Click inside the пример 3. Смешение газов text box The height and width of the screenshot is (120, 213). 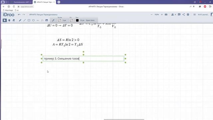pos(84,59)
